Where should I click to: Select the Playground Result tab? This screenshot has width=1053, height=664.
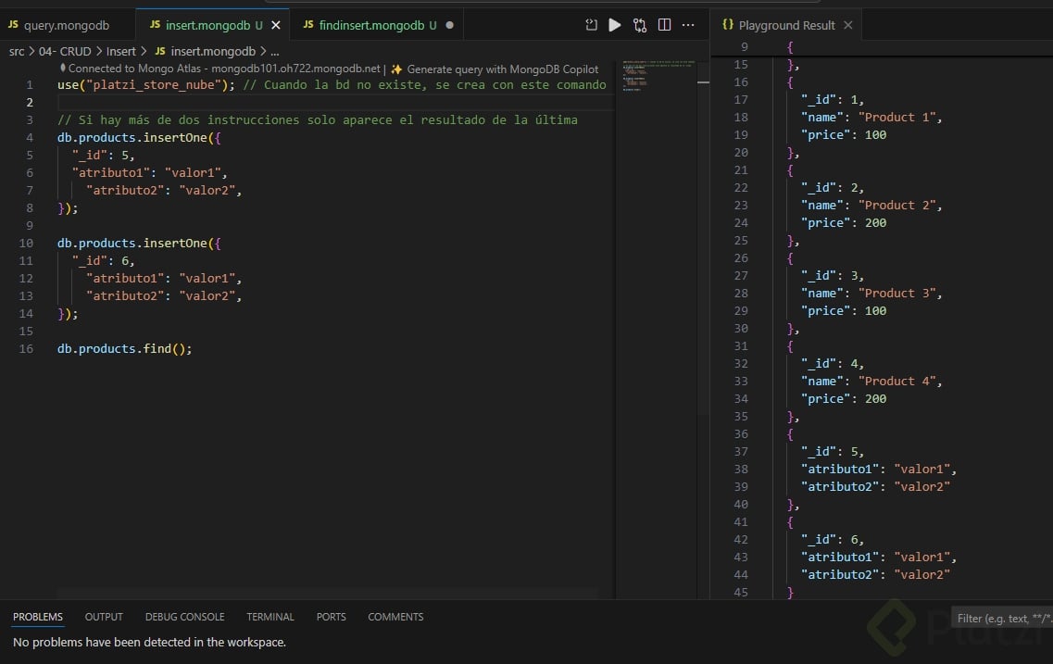[785, 25]
